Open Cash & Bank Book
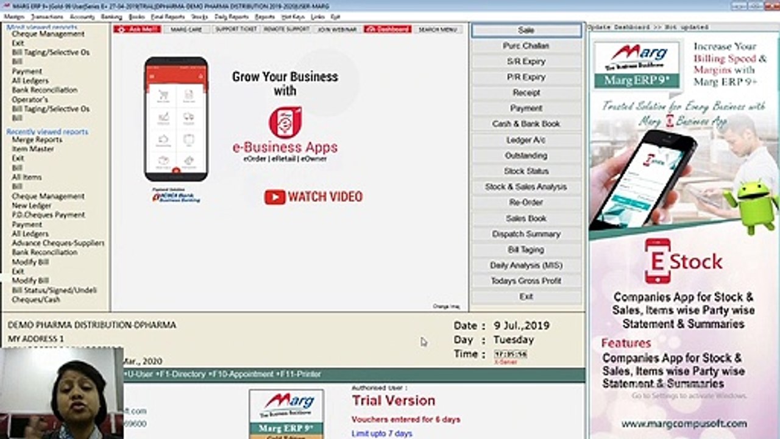Screen dimensions: 780x439 pyautogui.click(x=526, y=124)
